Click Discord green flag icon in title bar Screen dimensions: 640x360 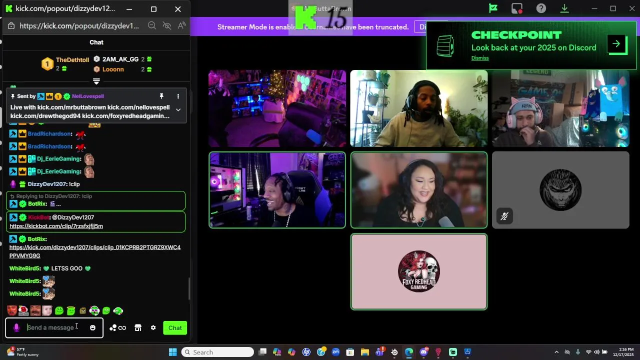click(493, 8)
